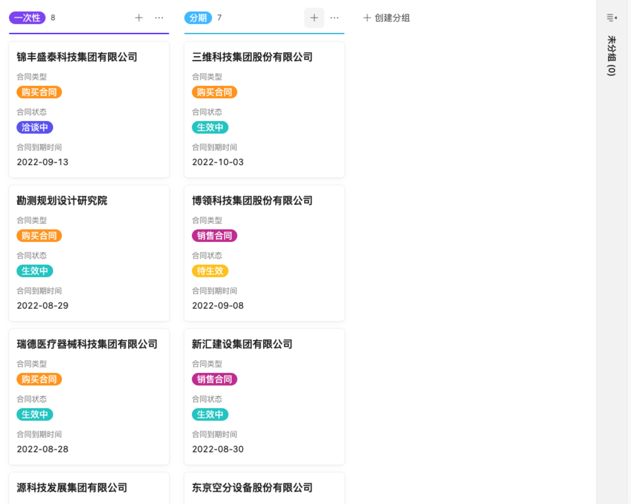Viewport: 631px width, 504px height.
Task: Open the more options menu for 一次性 group
Action: (159, 18)
